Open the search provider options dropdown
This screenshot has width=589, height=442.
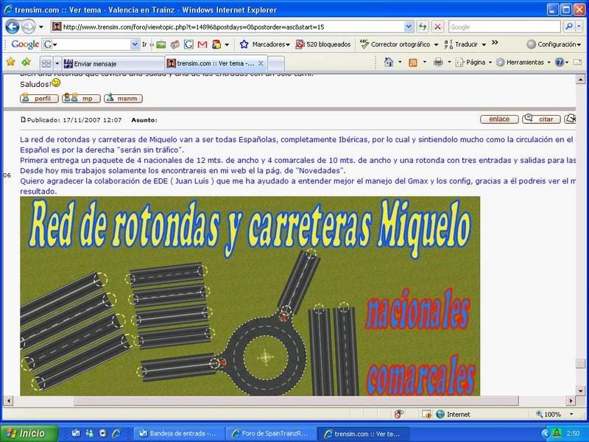[579, 27]
